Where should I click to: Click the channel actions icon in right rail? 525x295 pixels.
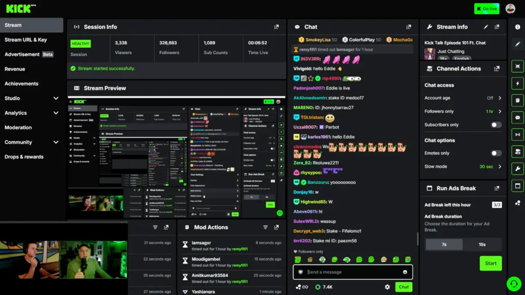518,152
